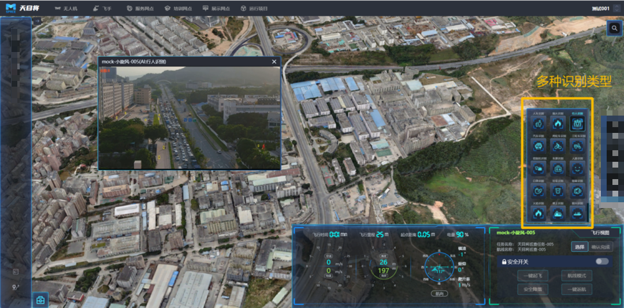Click the 选择 button for the task
Image resolution: width=624 pixels, height=308 pixels.
pyautogui.click(x=578, y=247)
